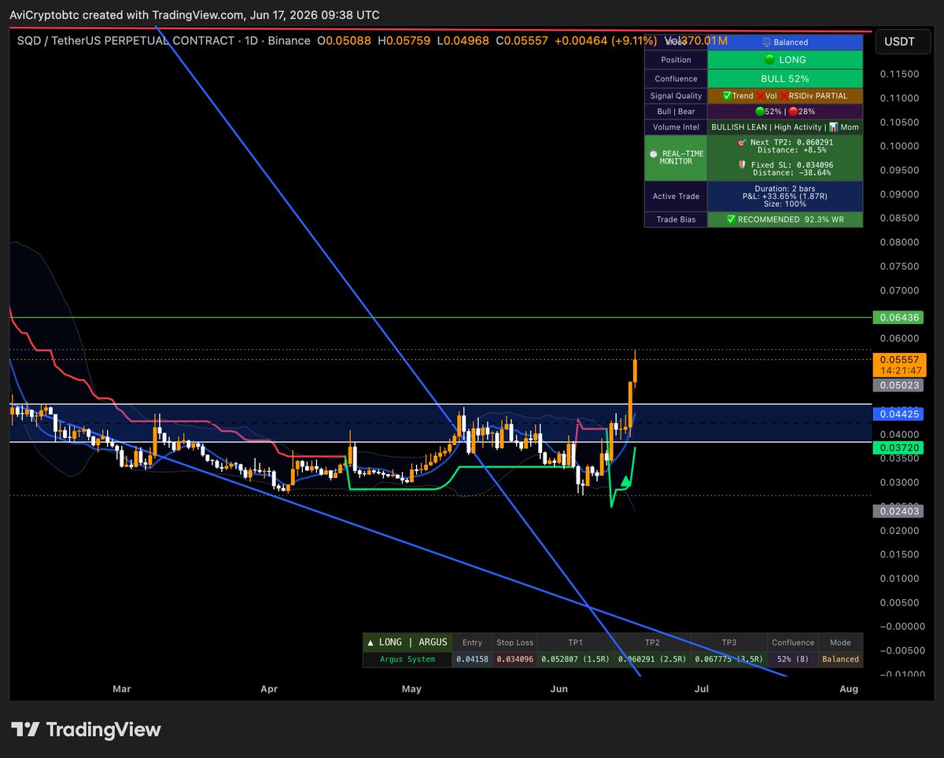The width and height of the screenshot is (944, 758).
Task: Click the green 0.06436 price label
Action: click(898, 318)
